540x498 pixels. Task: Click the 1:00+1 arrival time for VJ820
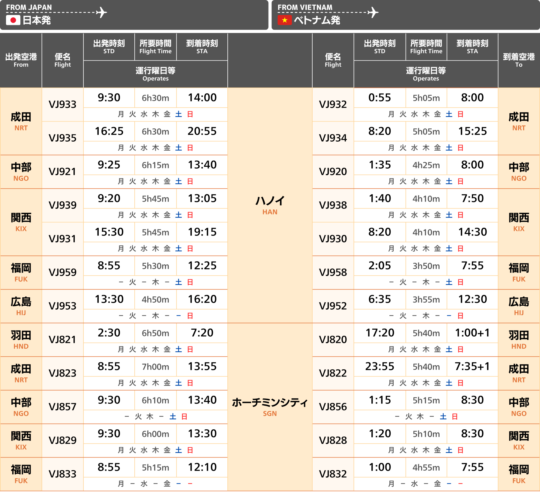click(472, 333)
